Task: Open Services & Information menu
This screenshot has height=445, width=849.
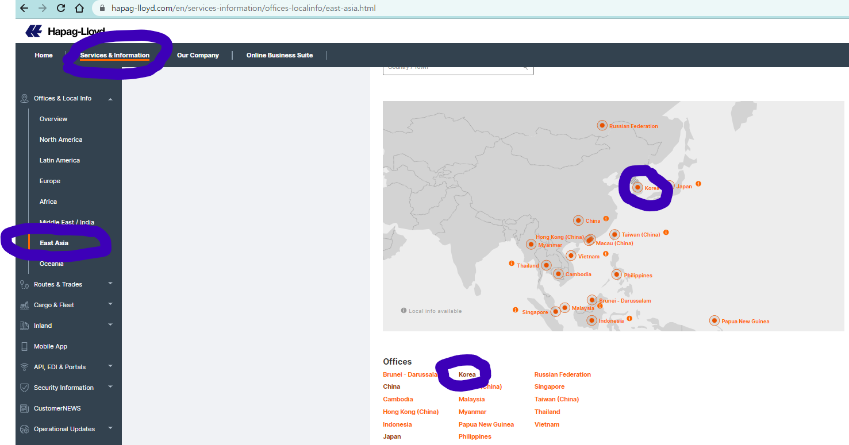Action: tap(115, 55)
